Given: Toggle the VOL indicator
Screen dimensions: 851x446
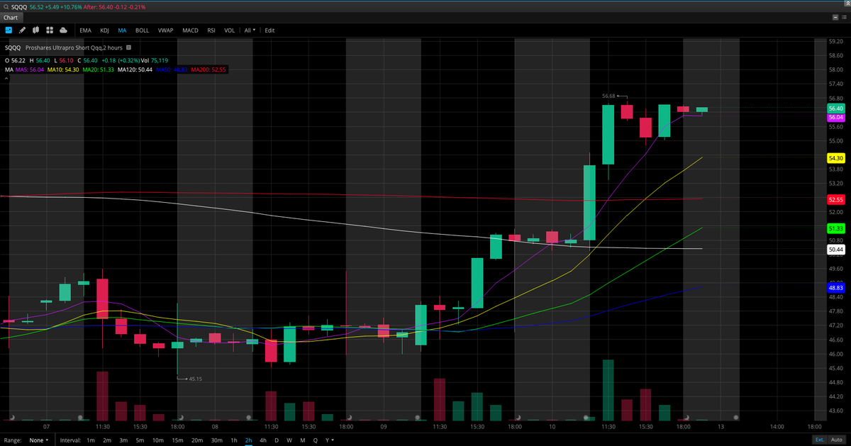Looking at the screenshot, I should (x=229, y=30).
